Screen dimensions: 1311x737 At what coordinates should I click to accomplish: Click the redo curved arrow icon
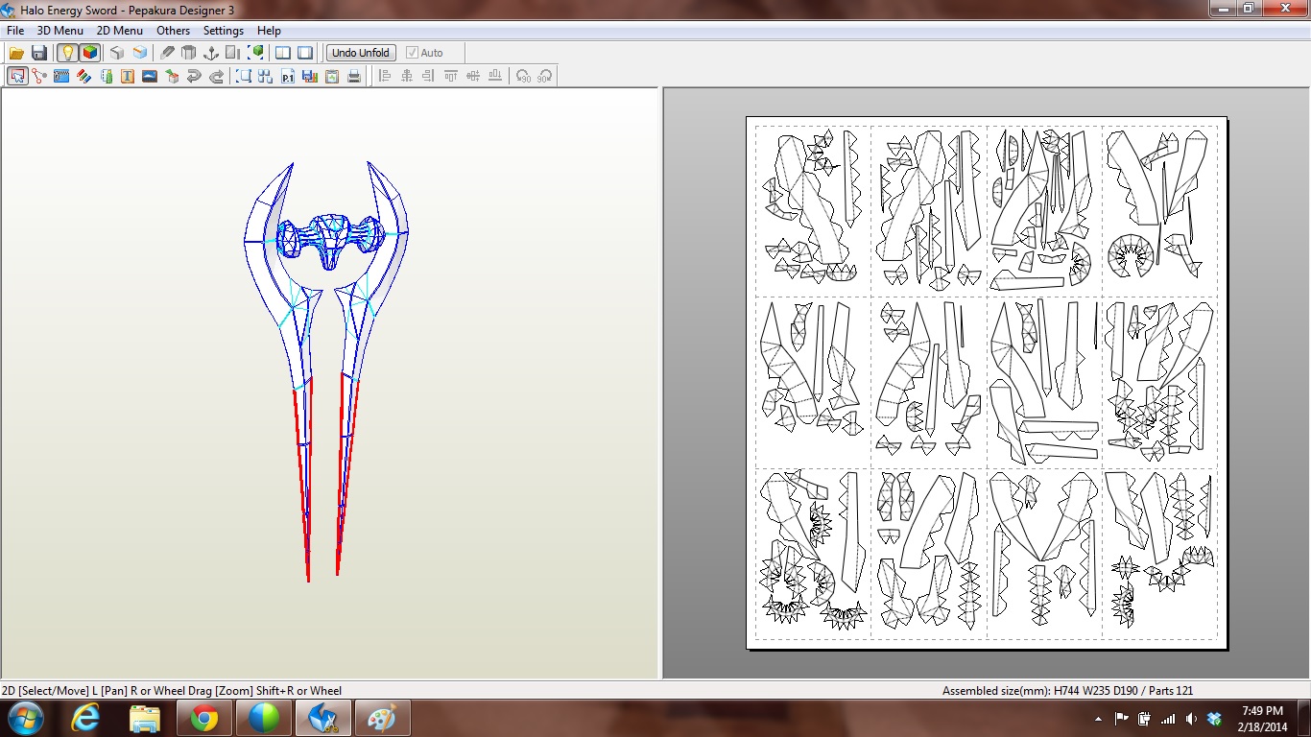[216, 76]
